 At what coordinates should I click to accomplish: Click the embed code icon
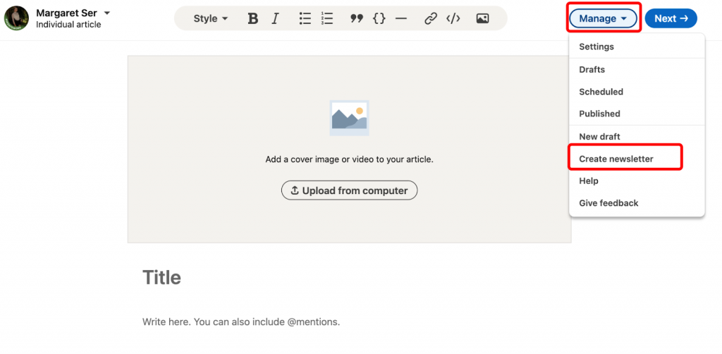[x=453, y=19]
